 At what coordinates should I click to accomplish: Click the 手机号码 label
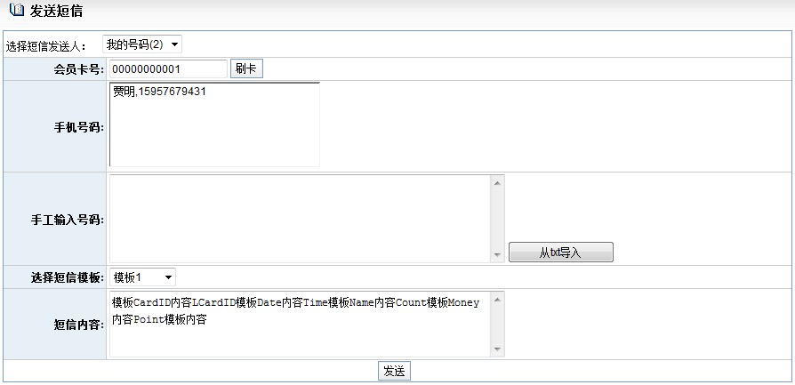pyautogui.click(x=78, y=127)
